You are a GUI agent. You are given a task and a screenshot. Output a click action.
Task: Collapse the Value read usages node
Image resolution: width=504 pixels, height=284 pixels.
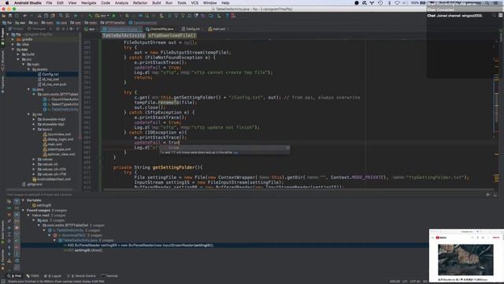click(x=28, y=215)
